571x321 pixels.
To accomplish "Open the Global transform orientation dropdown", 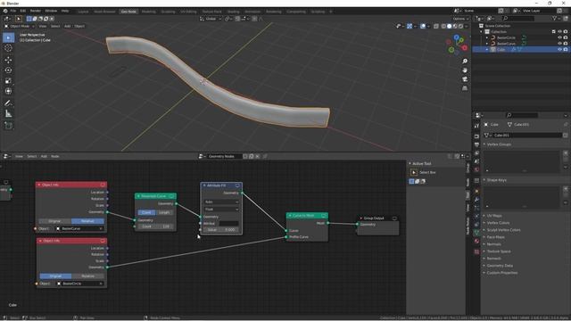I will [211, 19].
